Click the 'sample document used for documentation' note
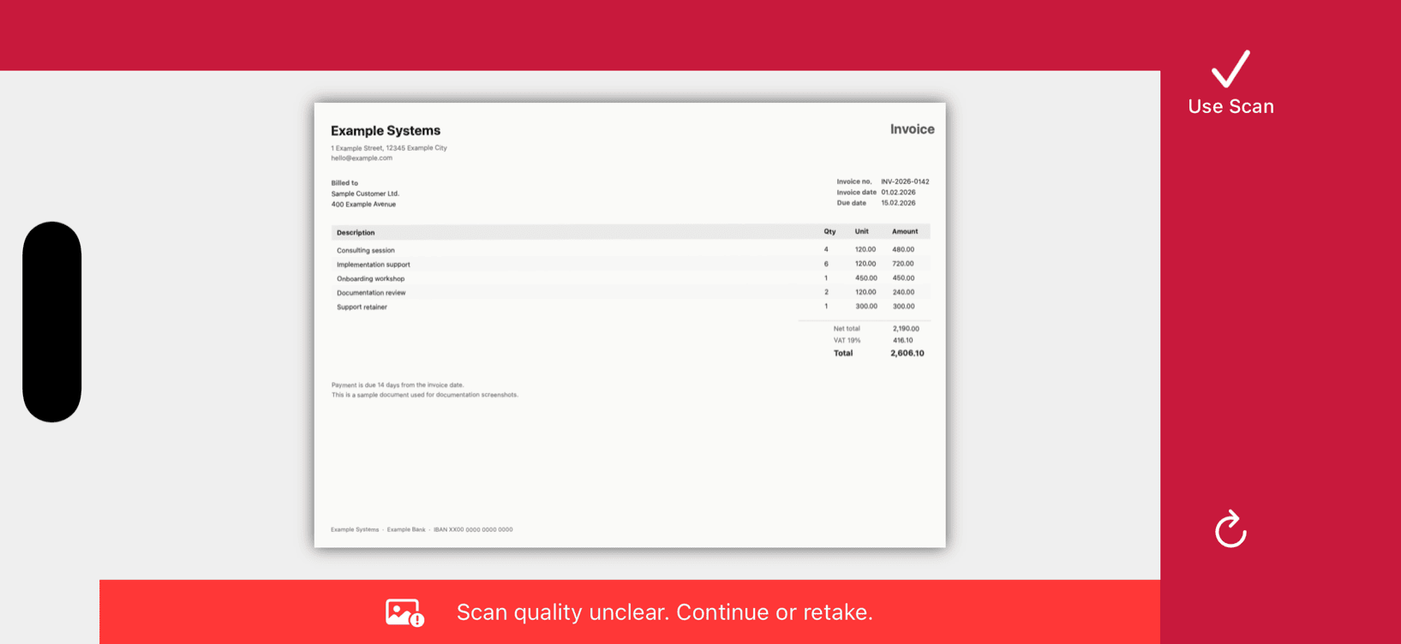 pyautogui.click(x=425, y=396)
